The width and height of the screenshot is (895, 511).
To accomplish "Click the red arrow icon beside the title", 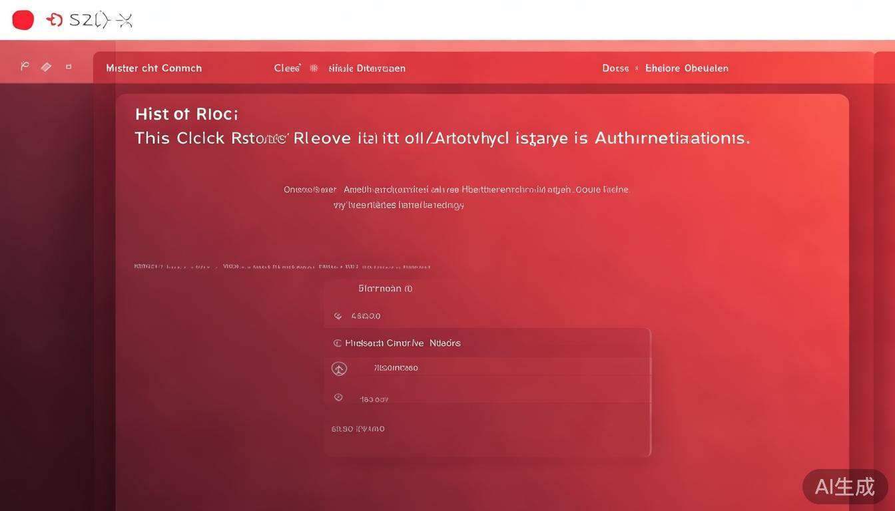I will click(55, 20).
